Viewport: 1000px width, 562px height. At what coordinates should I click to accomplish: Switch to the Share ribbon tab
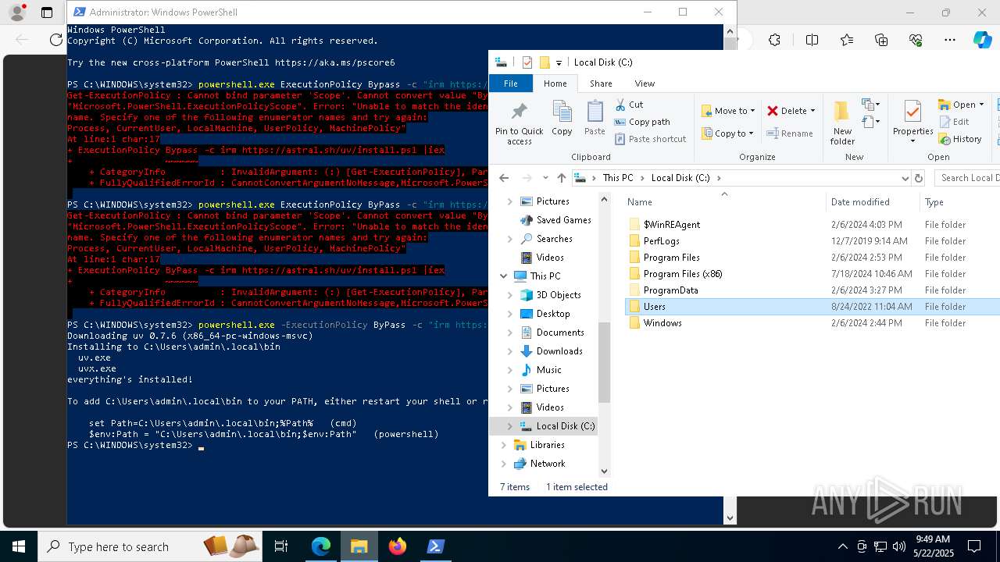tap(601, 84)
